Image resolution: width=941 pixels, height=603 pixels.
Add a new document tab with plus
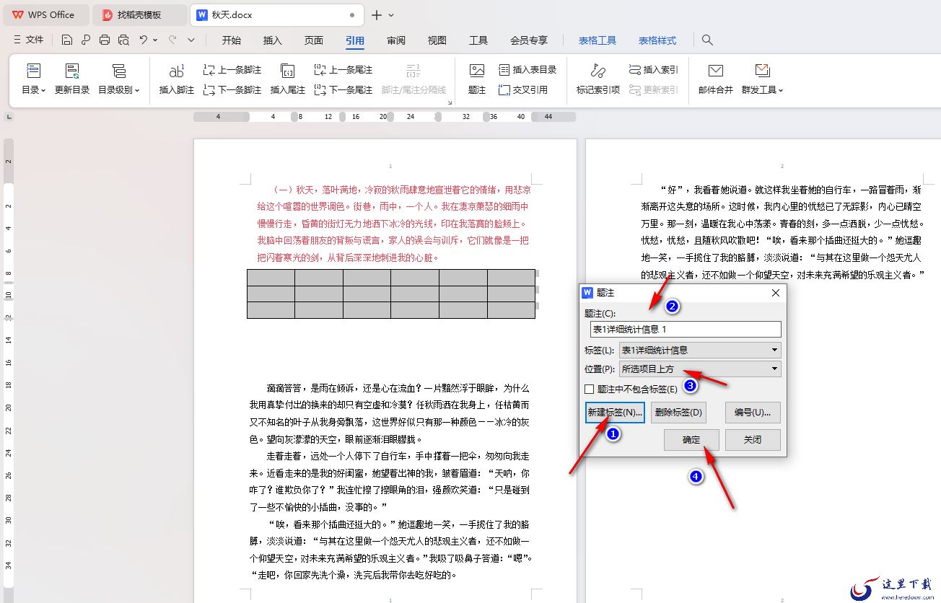tap(377, 15)
